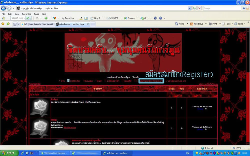The width and height of the screenshot is (250, 156).
Task: Click the Log in link in forum navigation
Action: [x=177, y=81]
